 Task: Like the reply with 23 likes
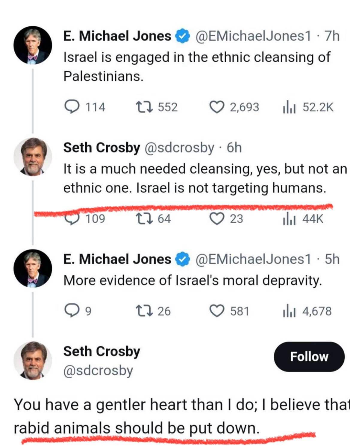(x=216, y=219)
